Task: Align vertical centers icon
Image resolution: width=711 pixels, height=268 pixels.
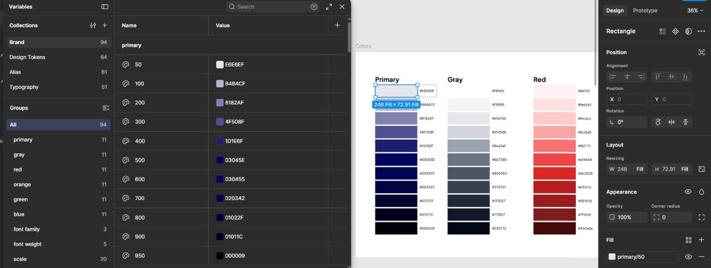Action: pyautogui.click(x=671, y=76)
